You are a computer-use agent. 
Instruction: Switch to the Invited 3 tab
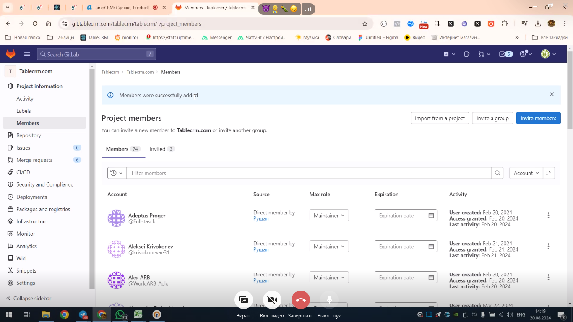click(x=162, y=149)
